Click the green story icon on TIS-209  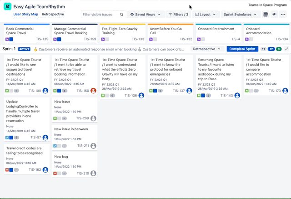coord(55,118)
